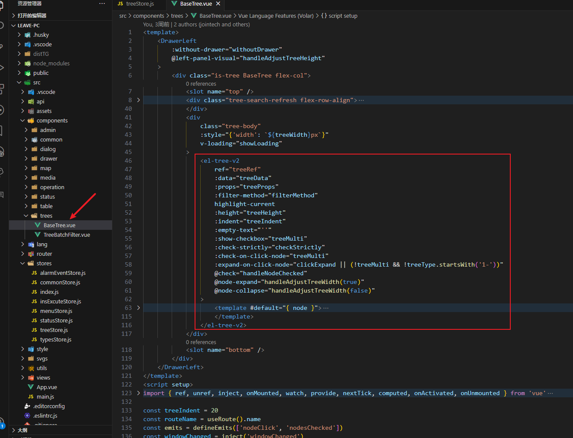Click the Run and Debug activity bar icon
573x438 pixels.
pyautogui.click(x=1, y=68)
